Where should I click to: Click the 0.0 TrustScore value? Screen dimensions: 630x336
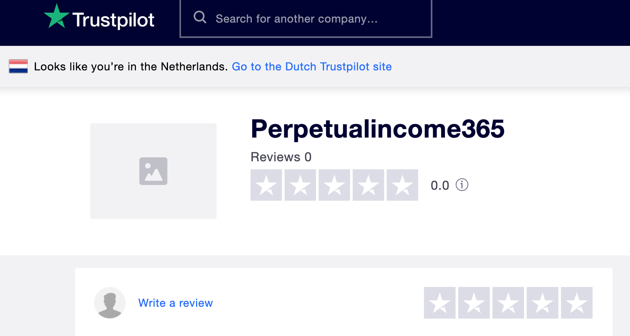pos(440,185)
